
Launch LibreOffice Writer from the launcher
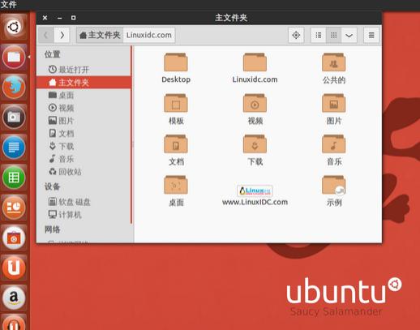14,148
